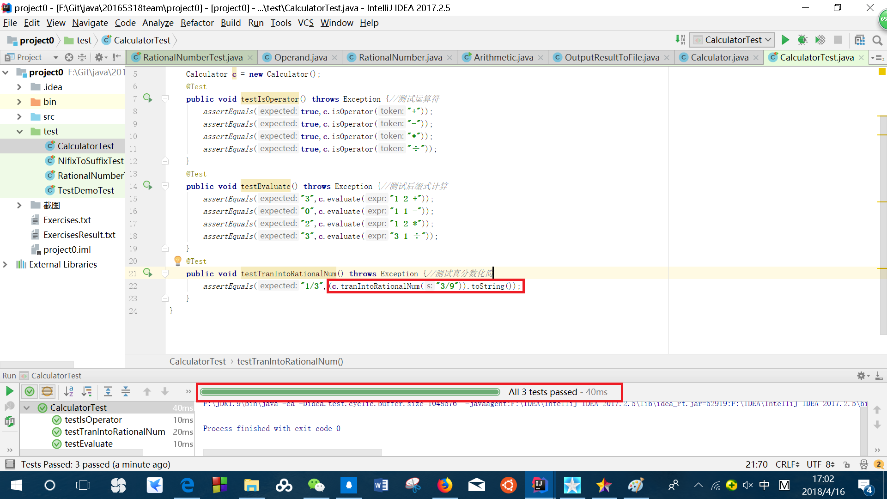The image size is (887, 499).
Task: Toggle show passed tests button
Action: [x=30, y=391]
